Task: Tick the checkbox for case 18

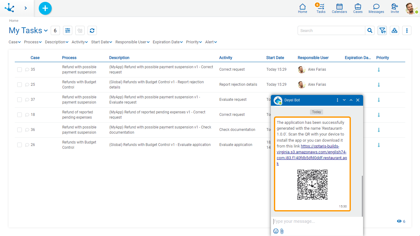Action: click(x=19, y=115)
